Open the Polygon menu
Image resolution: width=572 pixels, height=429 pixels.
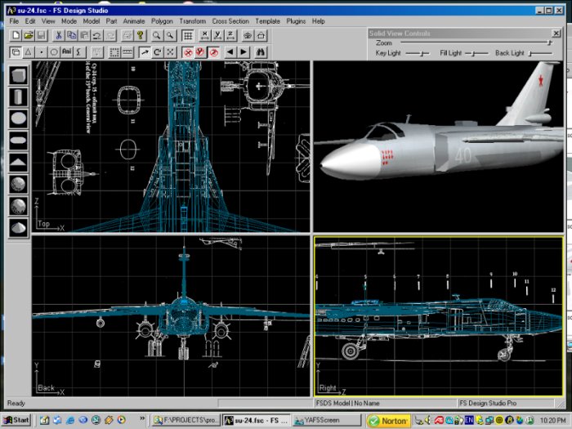[163, 20]
